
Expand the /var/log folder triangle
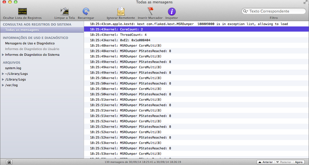pyautogui.click(x=3, y=85)
